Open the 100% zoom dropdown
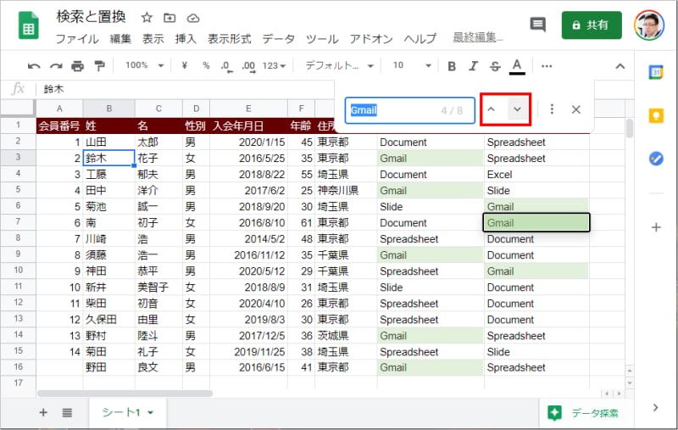This screenshot has height=430, width=678. pyautogui.click(x=145, y=65)
